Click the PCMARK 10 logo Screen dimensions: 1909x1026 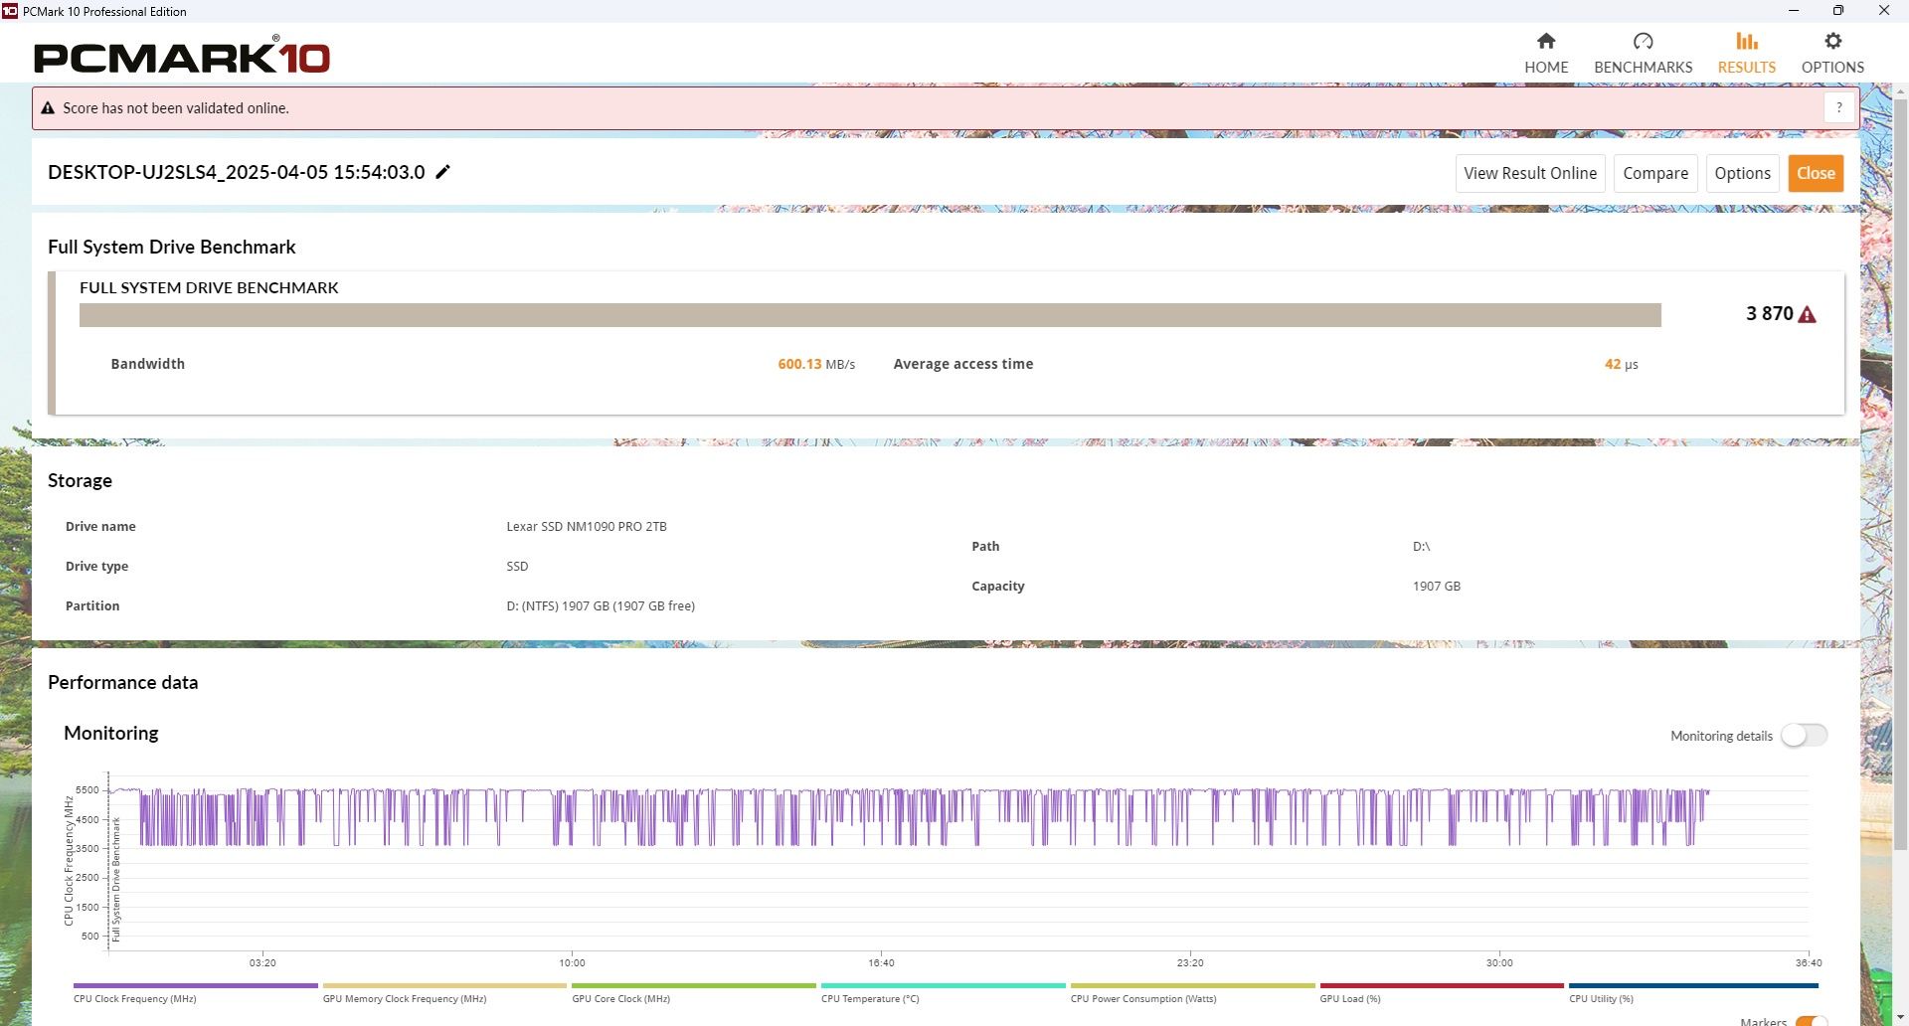tap(182, 56)
